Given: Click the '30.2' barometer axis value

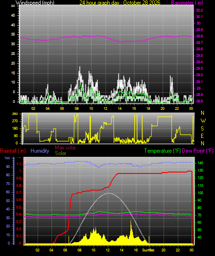Looking at the screenshot, I should coord(199,10).
